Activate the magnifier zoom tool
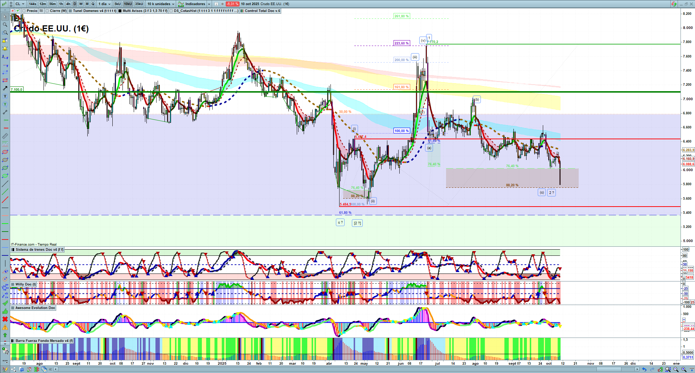This screenshot has width=695, height=373. [x=5, y=25]
